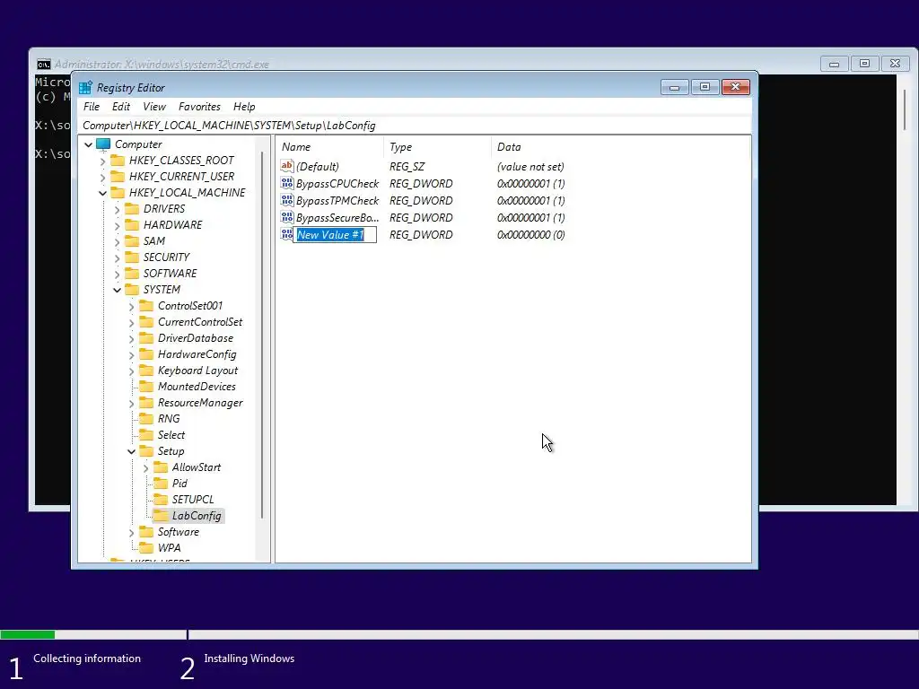Select the HardwareConfig key
Screen dimensions: 919x689
pos(197,354)
